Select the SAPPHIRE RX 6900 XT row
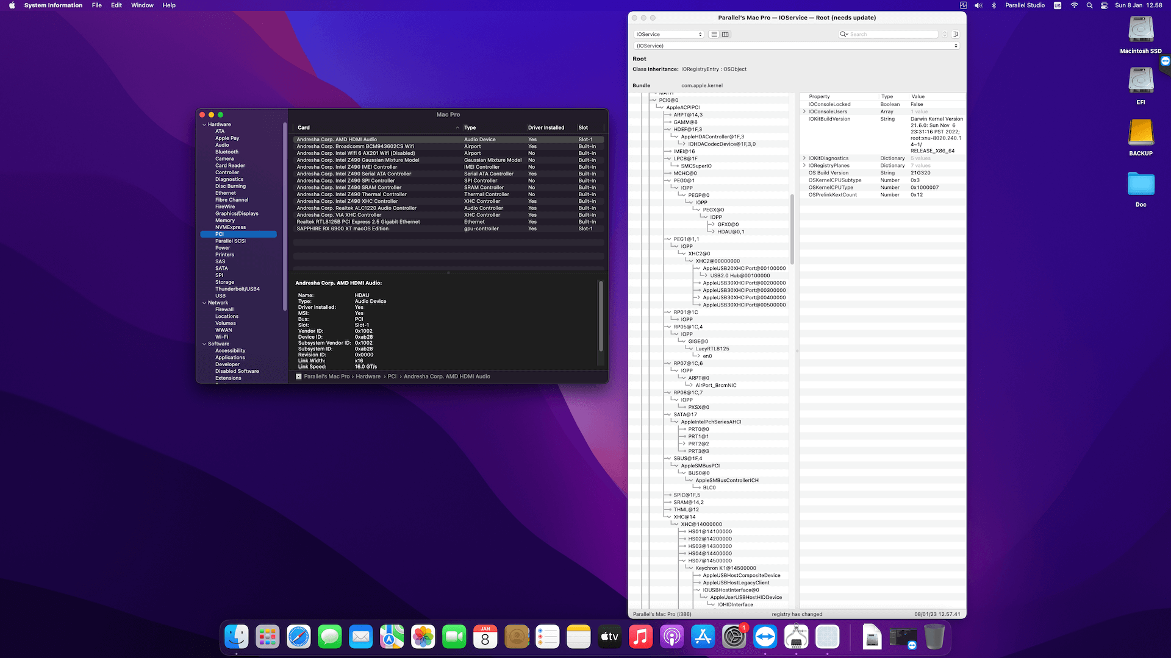Screen dimensions: 1171x658 pyautogui.click(x=342, y=229)
